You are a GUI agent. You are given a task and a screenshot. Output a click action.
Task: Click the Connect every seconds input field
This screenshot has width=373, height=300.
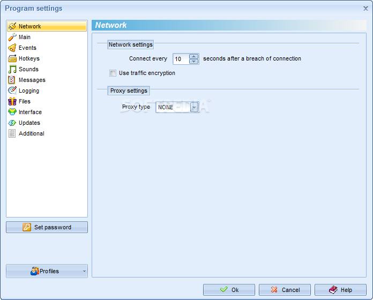tap(181, 59)
